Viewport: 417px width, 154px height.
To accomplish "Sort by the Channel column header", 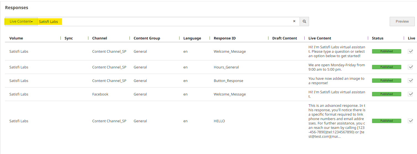I will (x=99, y=38).
